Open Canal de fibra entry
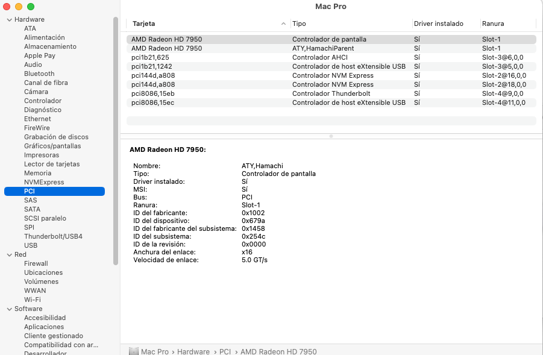This screenshot has height=355, width=543. tap(46, 83)
